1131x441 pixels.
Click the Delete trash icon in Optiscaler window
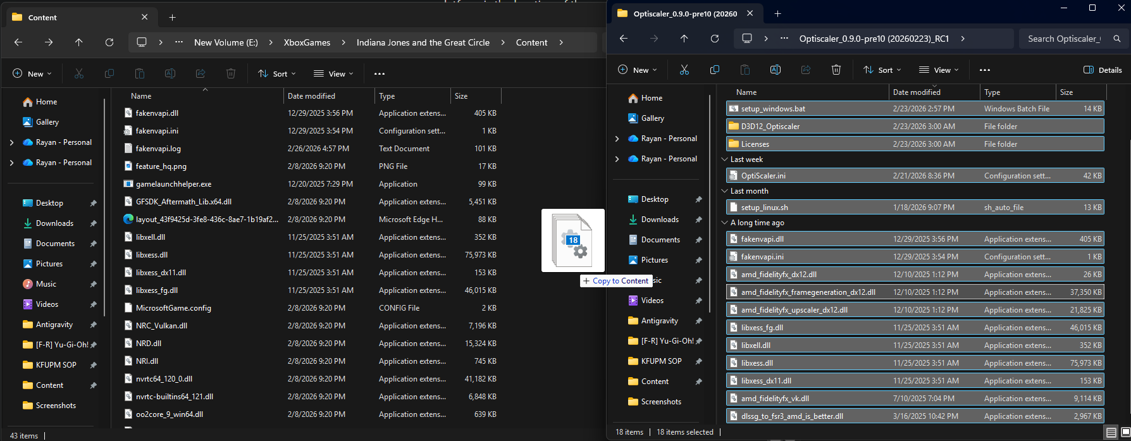click(x=836, y=70)
